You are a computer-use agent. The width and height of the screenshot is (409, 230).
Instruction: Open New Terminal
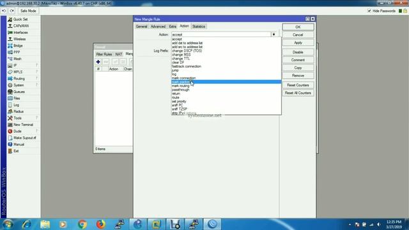23,125
